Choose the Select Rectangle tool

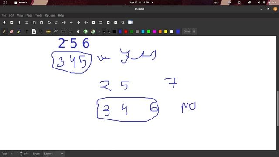point(63,31)
